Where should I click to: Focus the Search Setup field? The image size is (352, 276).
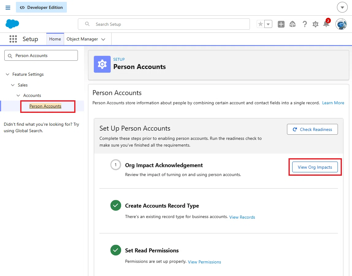point(164,24)
